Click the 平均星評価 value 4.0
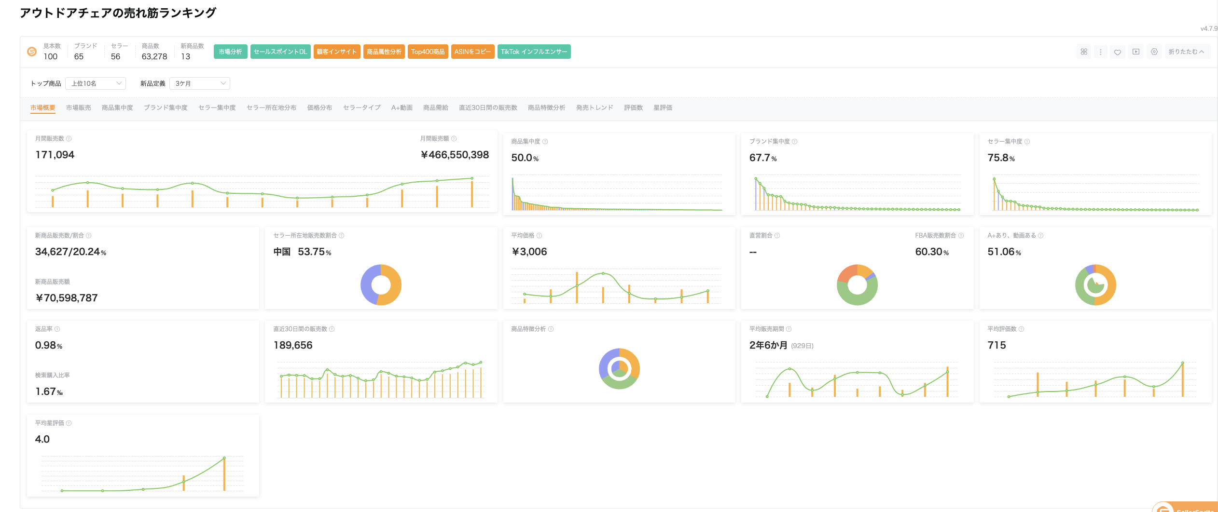 point(42,439)
